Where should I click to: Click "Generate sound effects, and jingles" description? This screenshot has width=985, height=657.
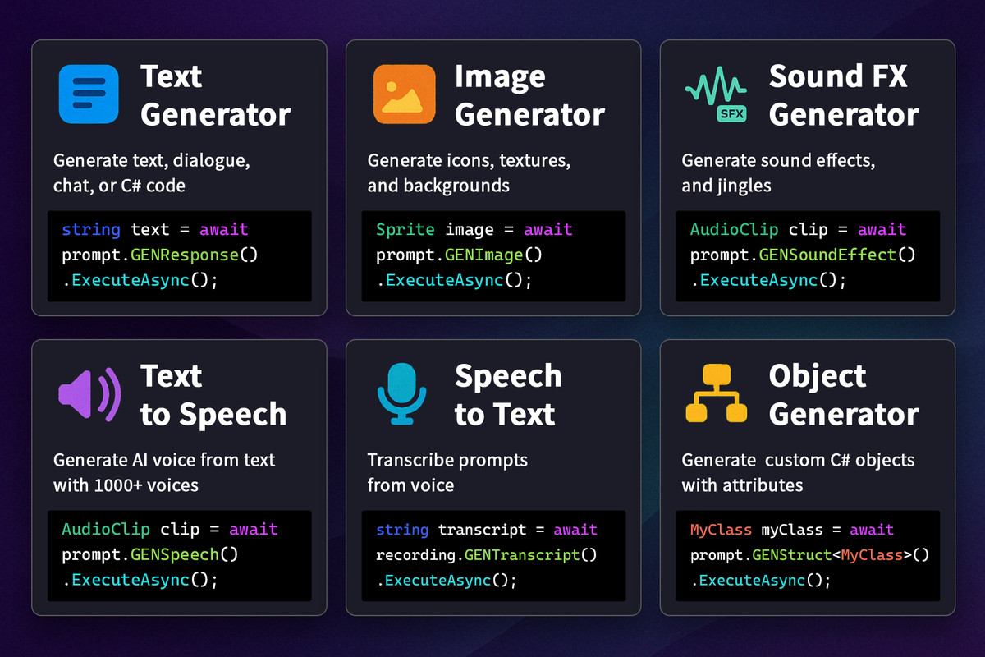pyautogui.click(x=778, y=172)
